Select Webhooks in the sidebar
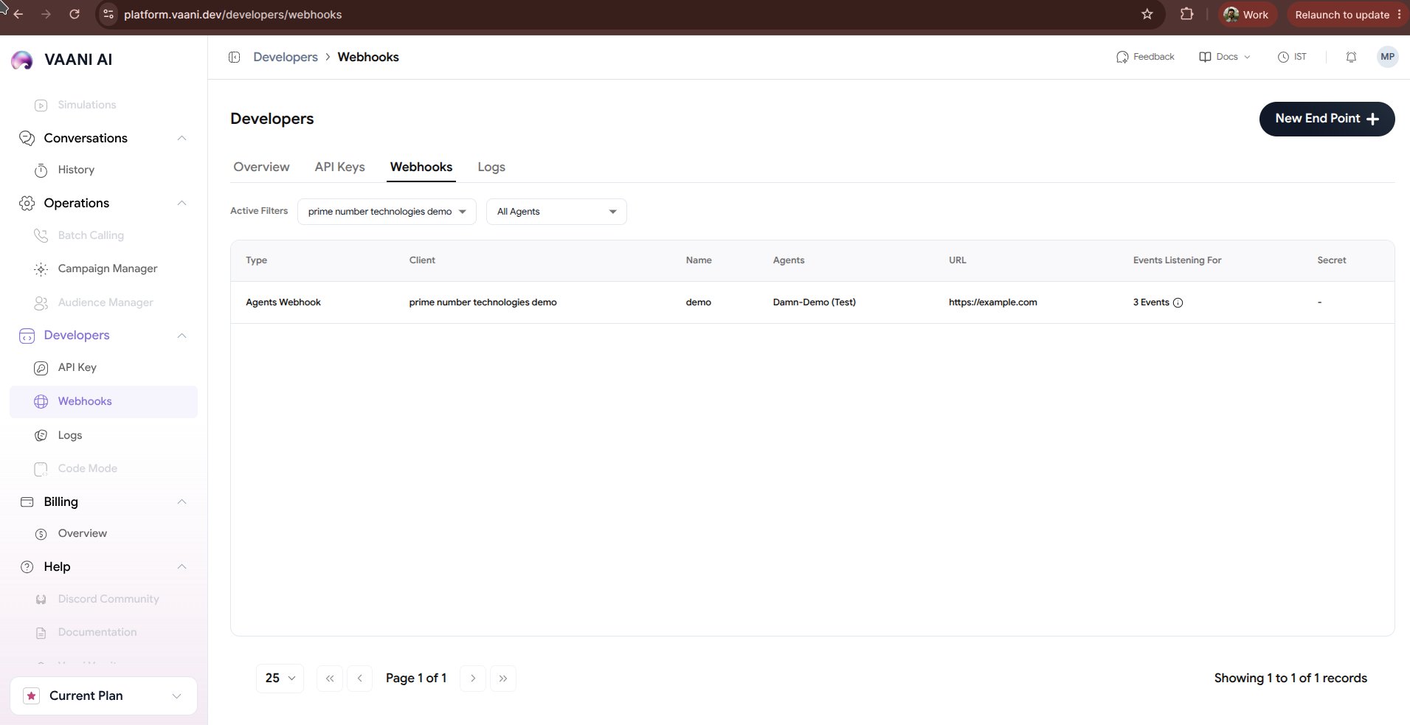The height and width of the screenshot is (725, 1410). pyautogui.click(x=103, y=401)
